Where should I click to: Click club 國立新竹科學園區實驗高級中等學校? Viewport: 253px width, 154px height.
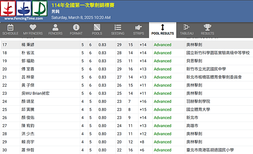(218, 53)
